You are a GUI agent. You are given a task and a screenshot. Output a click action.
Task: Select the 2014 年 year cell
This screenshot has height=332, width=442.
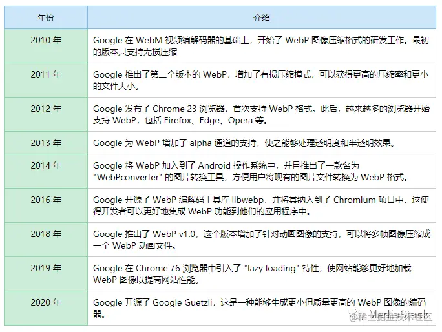[x=46, y=171]
